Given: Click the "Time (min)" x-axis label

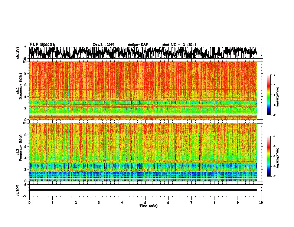Looking at the screenshot, I should point(148,206).
